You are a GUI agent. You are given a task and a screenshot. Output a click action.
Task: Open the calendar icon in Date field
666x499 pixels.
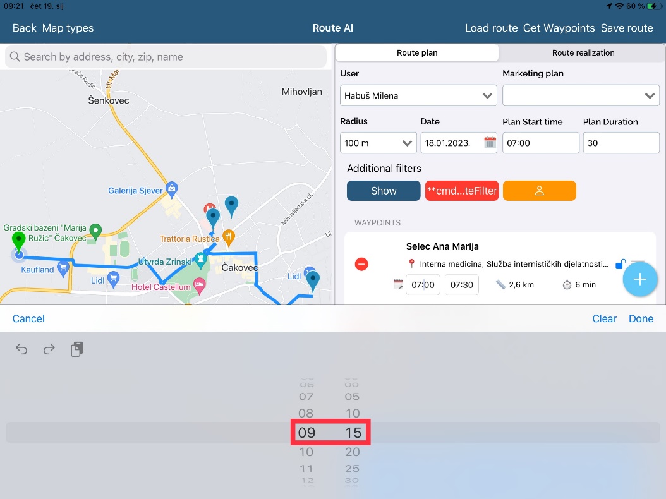490,143
